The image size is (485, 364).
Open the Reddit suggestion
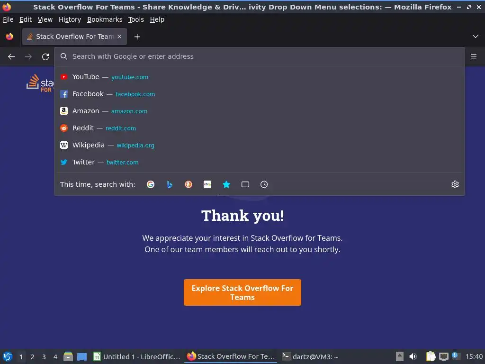[260, 128]
